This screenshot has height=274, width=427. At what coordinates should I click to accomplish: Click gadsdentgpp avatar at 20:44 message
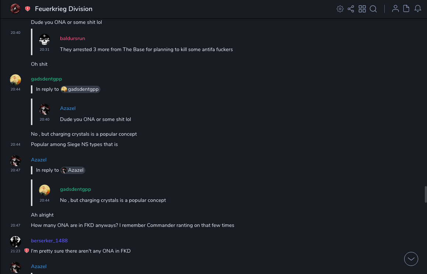coord(15,79)
